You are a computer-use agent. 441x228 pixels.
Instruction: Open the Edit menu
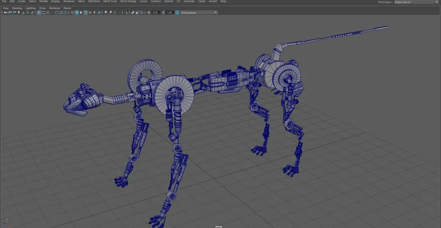[x=12, y=1]
